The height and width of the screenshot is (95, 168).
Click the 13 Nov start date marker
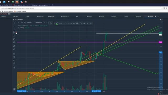coord(22,91)
